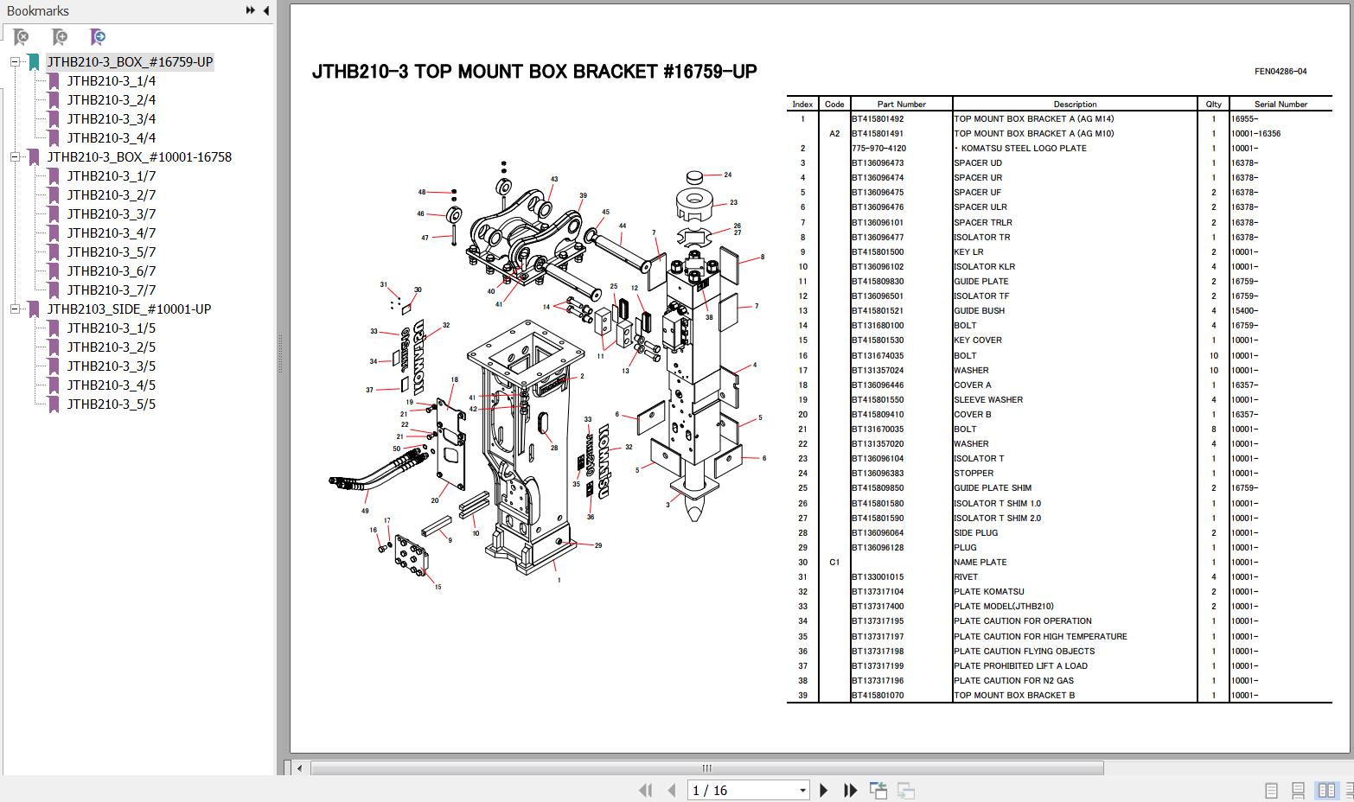Viewport: 1354px width, 802px height.
Task: Click serial number 10001-16356
Action: 1256,134
